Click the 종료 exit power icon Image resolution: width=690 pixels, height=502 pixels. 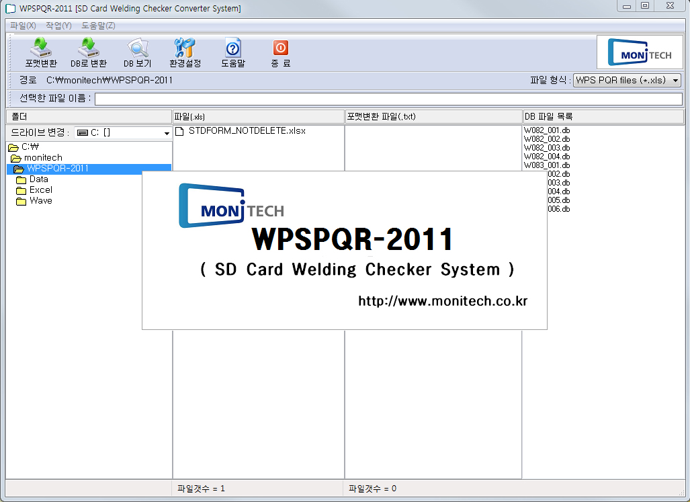280,48
